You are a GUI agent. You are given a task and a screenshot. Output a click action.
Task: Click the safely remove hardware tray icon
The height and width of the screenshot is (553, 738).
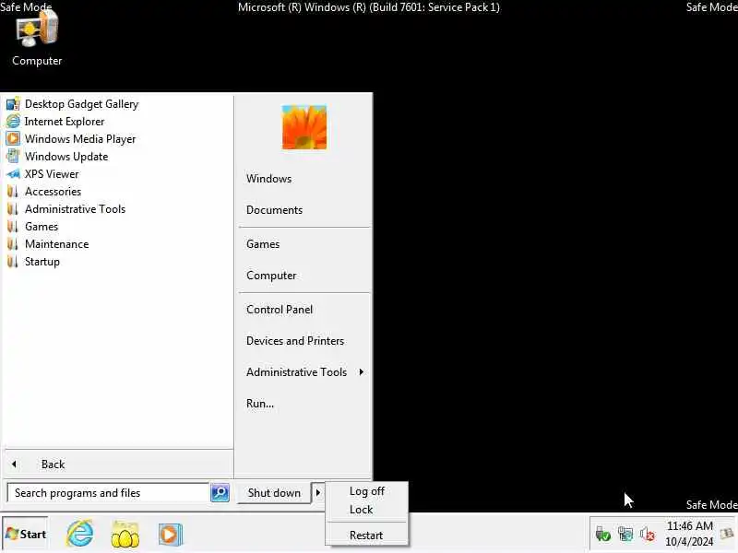coord(603,535)
